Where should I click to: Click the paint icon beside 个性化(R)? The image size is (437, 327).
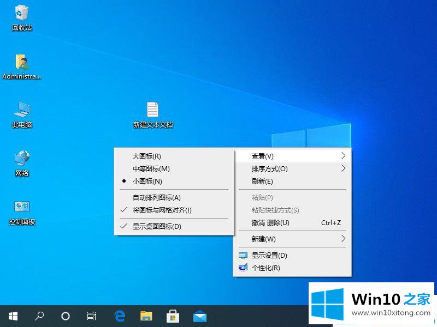point(243,268)
